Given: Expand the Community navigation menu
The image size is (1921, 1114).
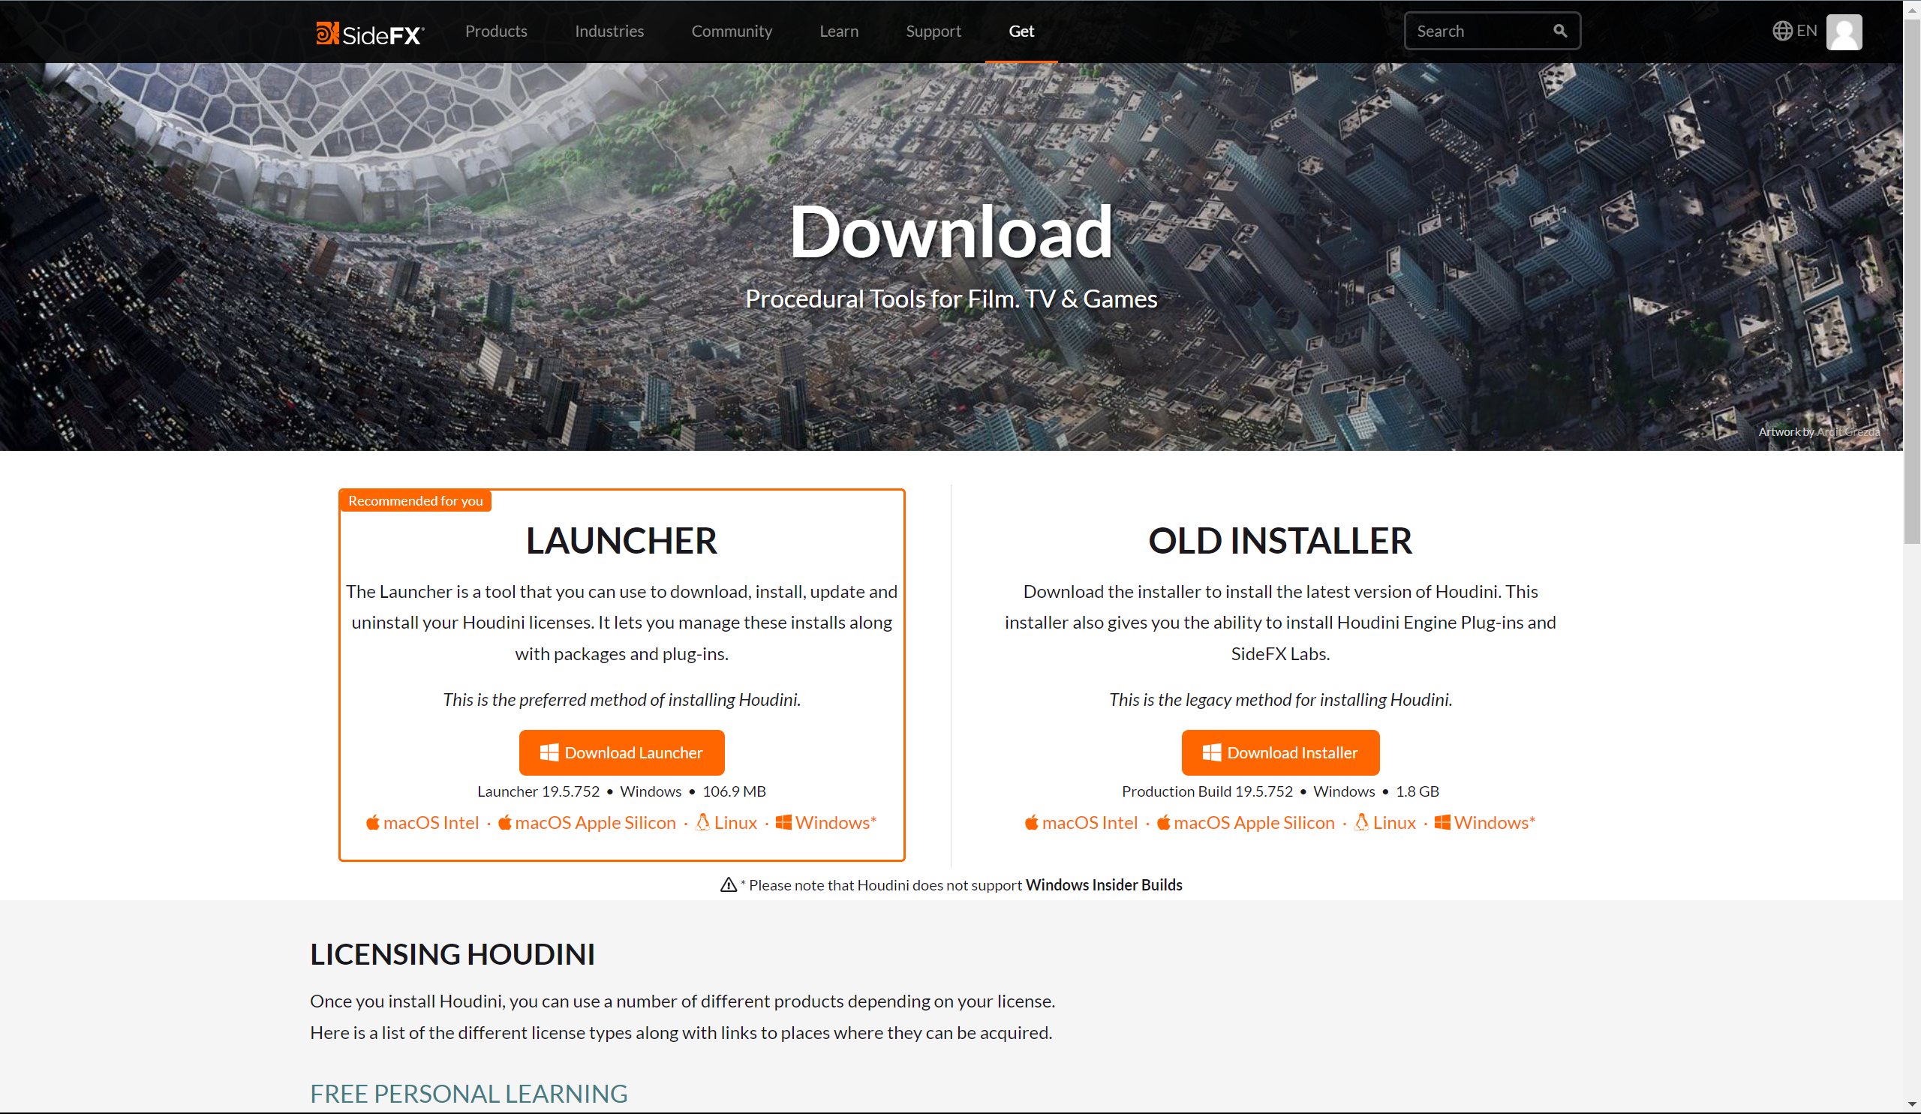Looking at the screenshot, I should tap(731, 32).
